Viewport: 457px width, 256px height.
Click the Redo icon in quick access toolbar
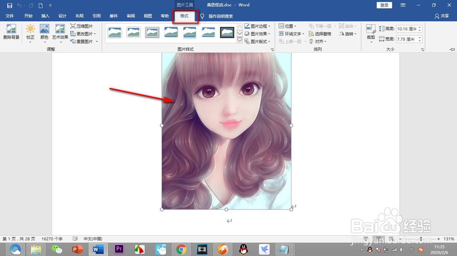tap(31, 5)
